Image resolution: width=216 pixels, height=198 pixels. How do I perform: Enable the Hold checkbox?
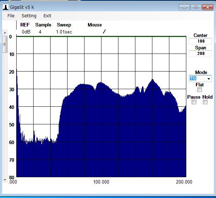pyautogui.click(x=205, y=102)
